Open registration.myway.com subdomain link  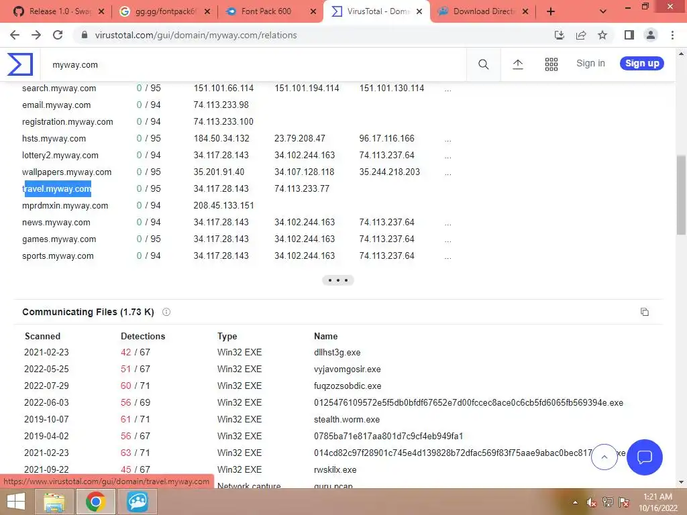click(68, 122)
